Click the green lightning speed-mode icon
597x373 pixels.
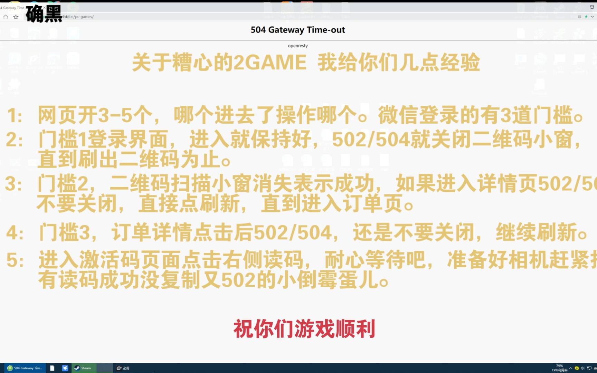click(586, 17)
